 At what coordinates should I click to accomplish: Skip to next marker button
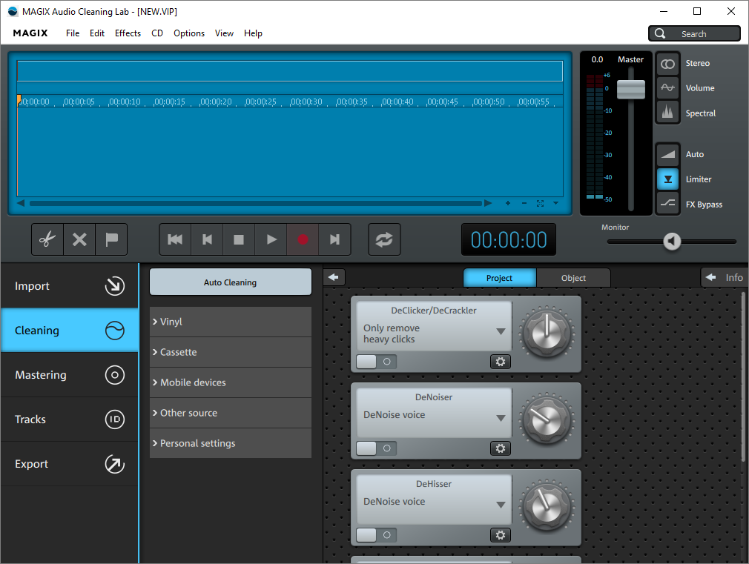point(335,239)
